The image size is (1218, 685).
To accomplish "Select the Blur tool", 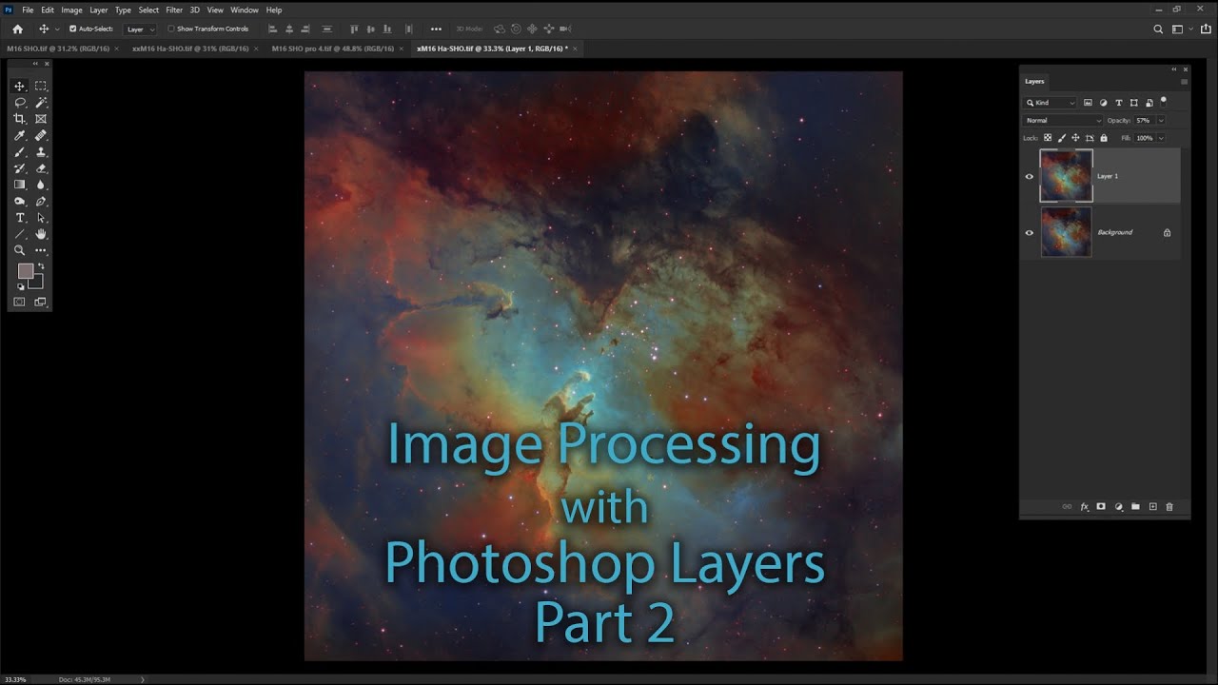I will [x=41, y=185].
